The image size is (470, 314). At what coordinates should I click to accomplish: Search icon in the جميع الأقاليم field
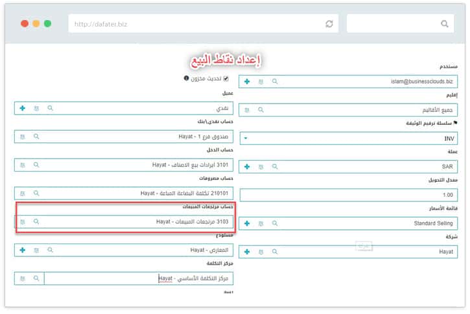261,110
